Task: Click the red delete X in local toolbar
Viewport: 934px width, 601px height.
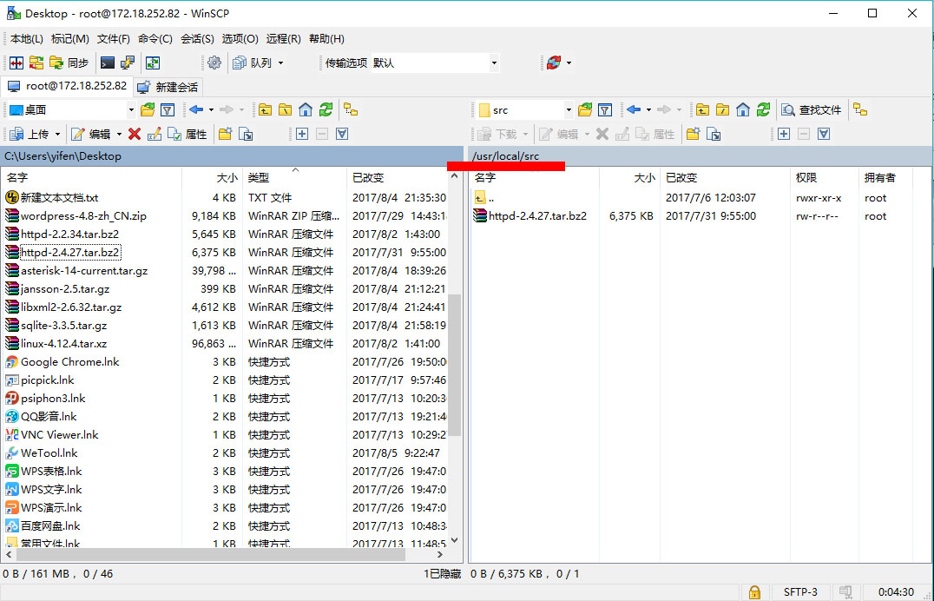Action: pos(135,134)
